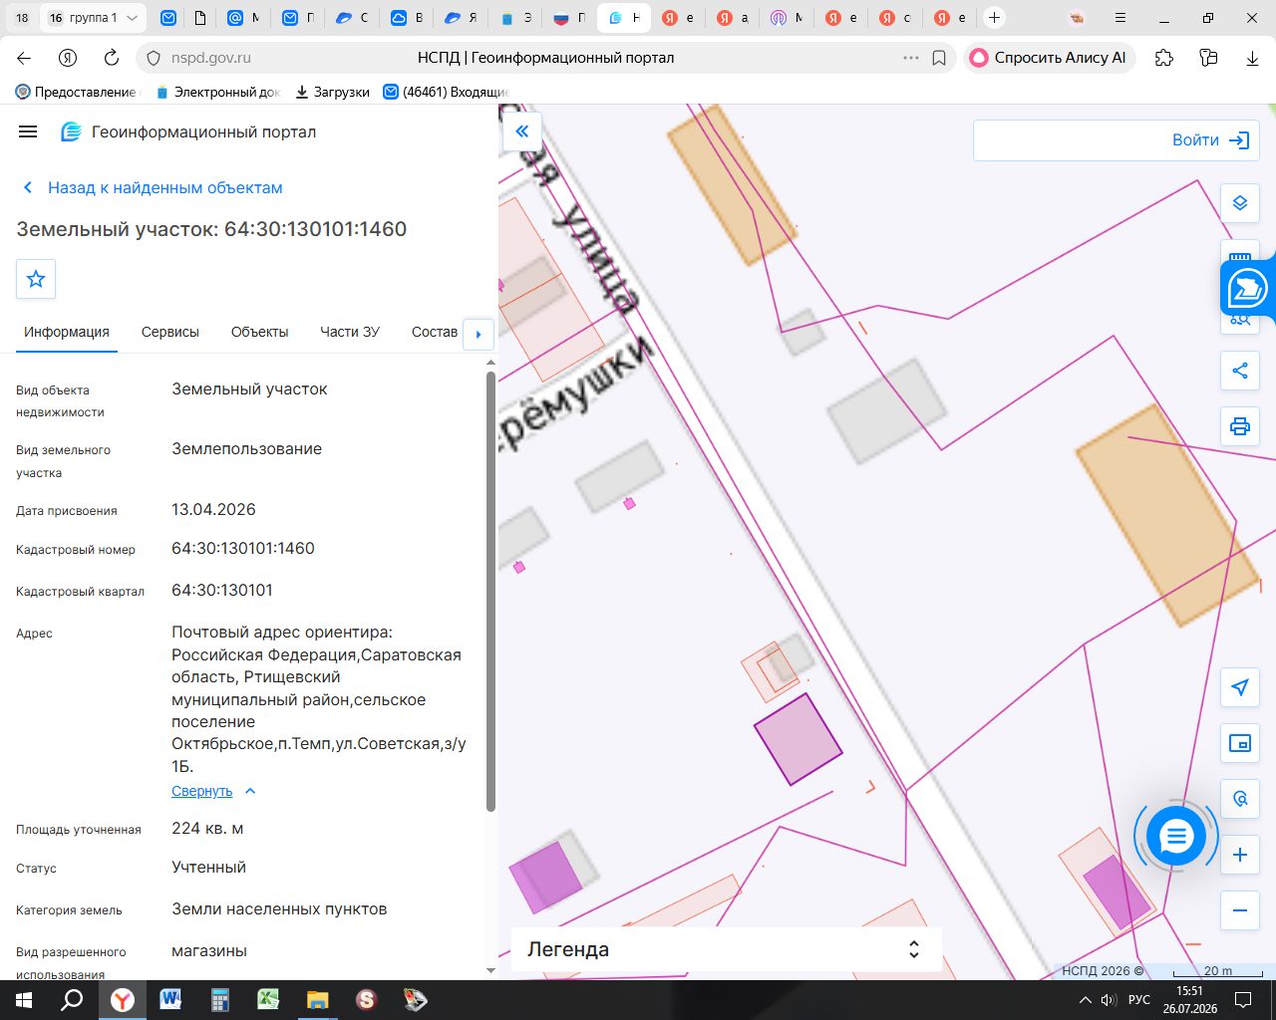Add the land plot to favorites with the star
1276x1020 pixels.
pos(36,279)
